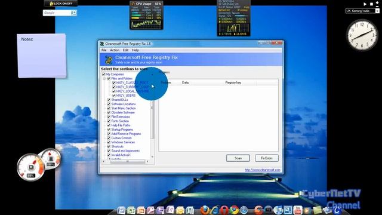Launch Excel from the dock
The image size is (382, 215).
click(x=131, y=210)
